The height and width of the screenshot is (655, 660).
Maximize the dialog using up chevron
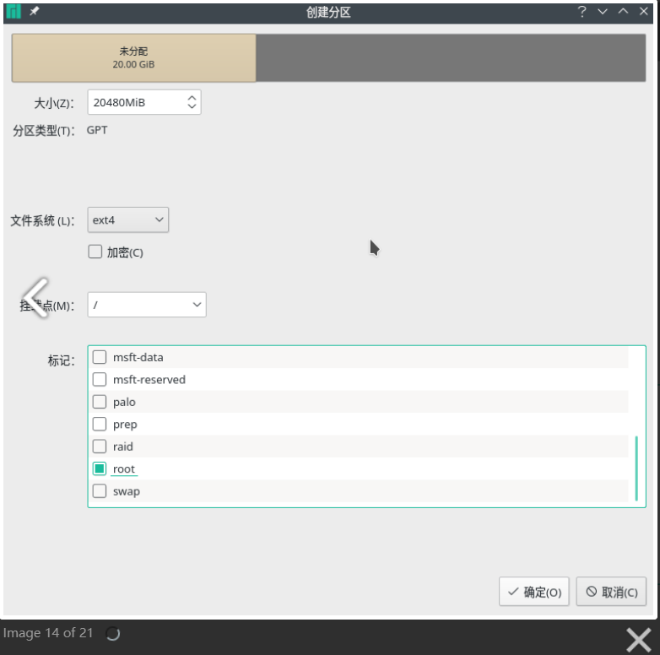623,12
